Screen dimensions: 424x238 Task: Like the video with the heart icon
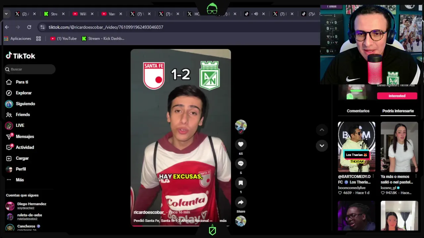pos(241,144)
